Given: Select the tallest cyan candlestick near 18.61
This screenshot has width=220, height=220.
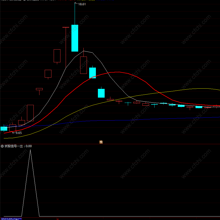Looking at the screenshot, I should click(75, 38).
